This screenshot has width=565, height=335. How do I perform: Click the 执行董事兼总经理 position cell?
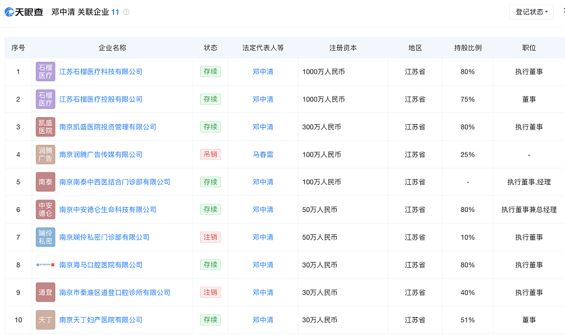pyautogui.click(x=529, y=210)
